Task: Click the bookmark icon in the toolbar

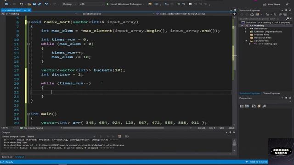Action: point(190,4)
